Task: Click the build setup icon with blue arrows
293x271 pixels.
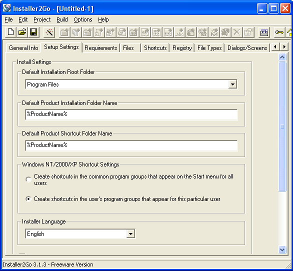Action: pos(264,32)
